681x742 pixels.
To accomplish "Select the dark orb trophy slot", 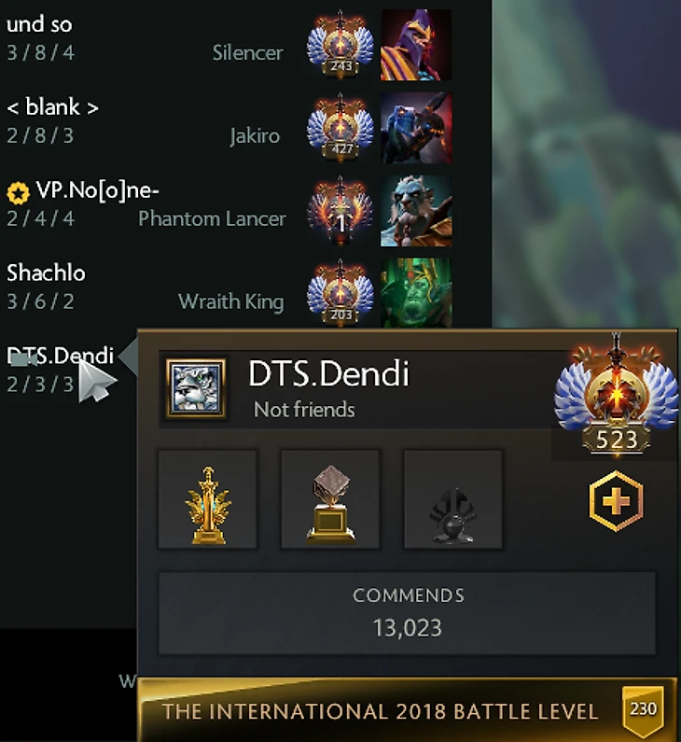I will pyautogui.click(x=453, y=499).
